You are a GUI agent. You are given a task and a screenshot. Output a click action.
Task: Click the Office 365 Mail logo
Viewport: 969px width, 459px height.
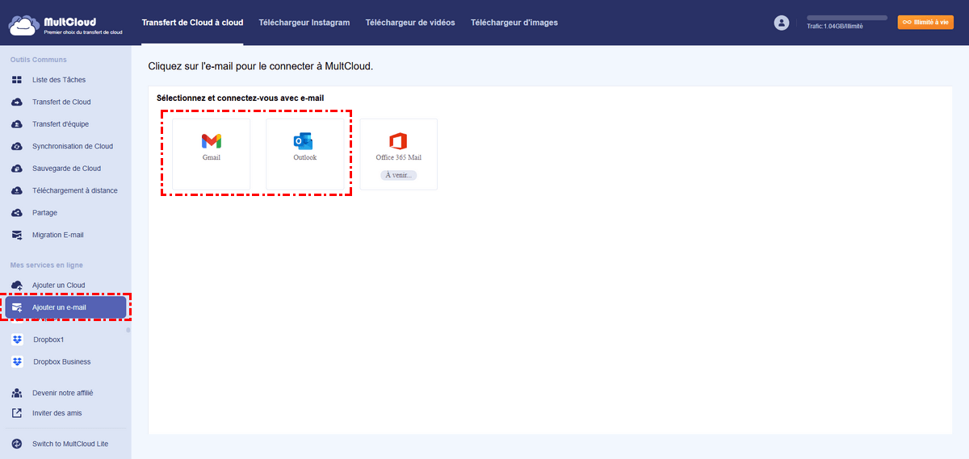point(397,141)
